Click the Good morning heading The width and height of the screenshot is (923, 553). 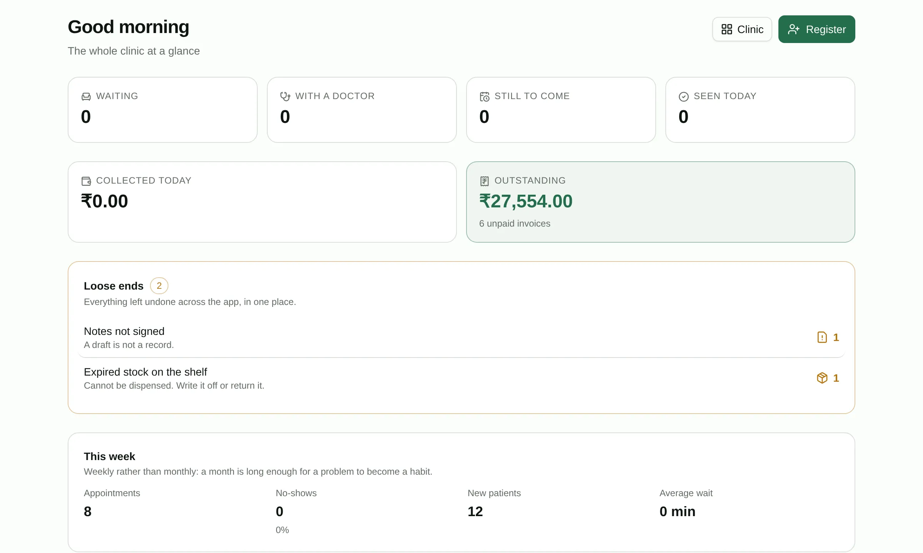pos(128,27)
